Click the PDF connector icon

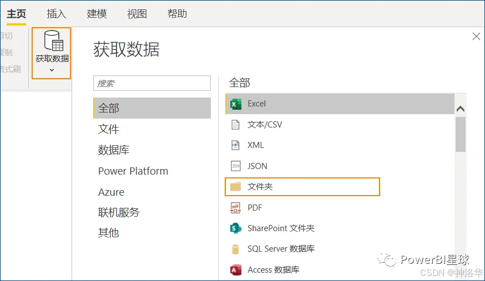click(235, 208)
